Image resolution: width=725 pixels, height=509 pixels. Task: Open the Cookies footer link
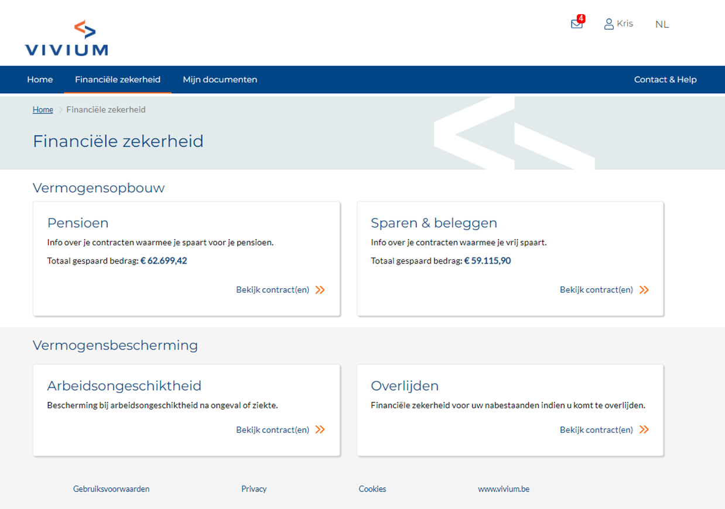coord(372,489)
